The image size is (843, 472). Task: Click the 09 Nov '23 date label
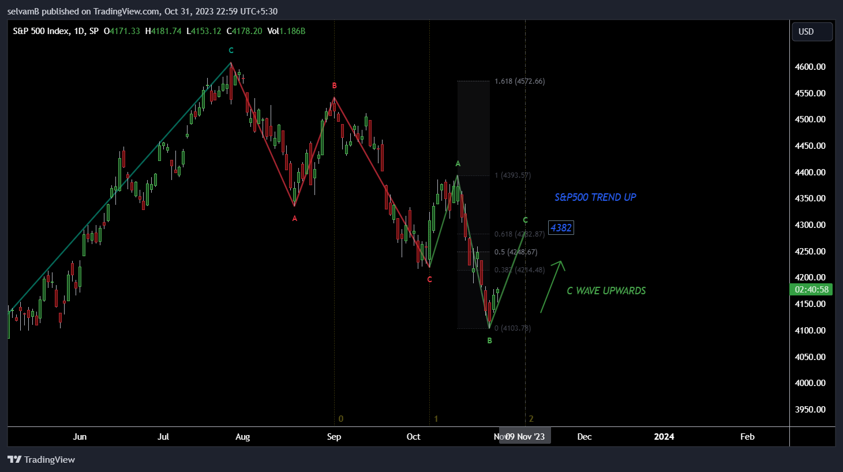525,437
